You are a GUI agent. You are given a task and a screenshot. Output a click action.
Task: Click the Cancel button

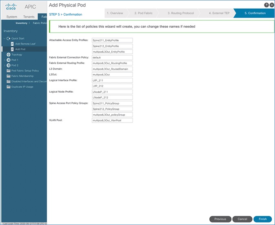tap(242, 219)
